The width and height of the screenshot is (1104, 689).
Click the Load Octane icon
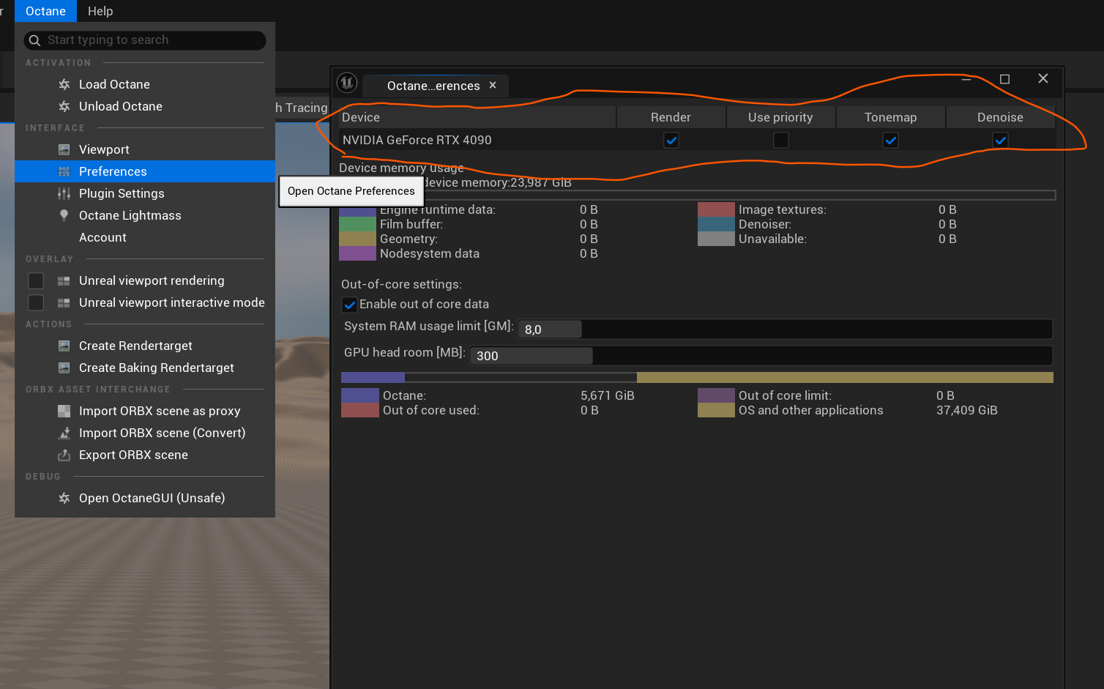pos(64,84)
